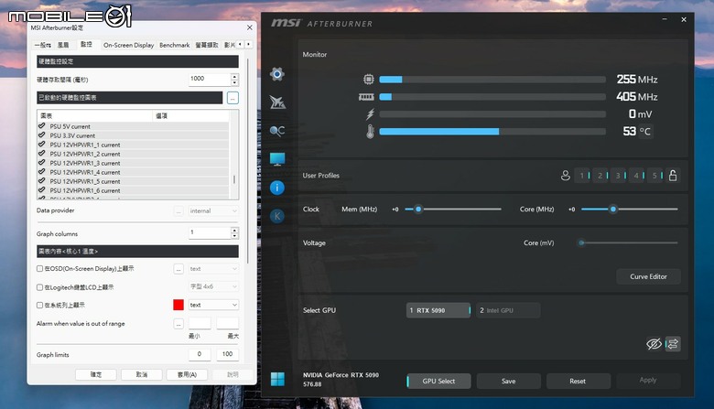
Task: Toggle the °C temperature unit button
Action: 644,132
